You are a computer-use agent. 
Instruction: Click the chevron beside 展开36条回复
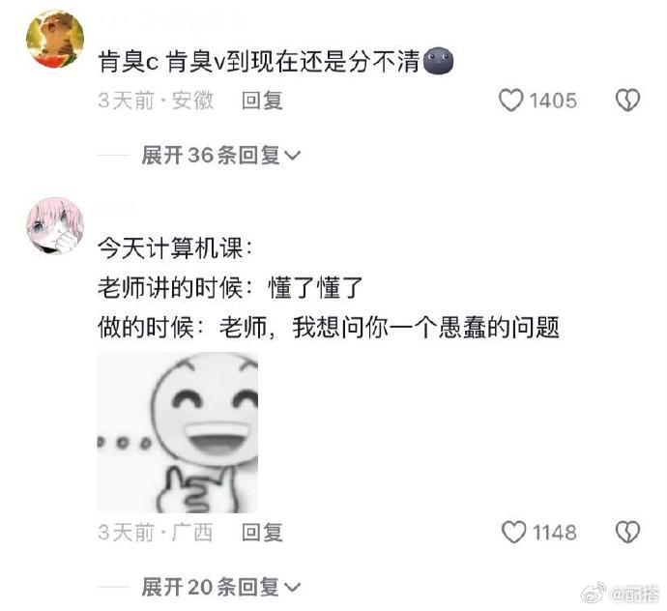[x=292, y=156]
